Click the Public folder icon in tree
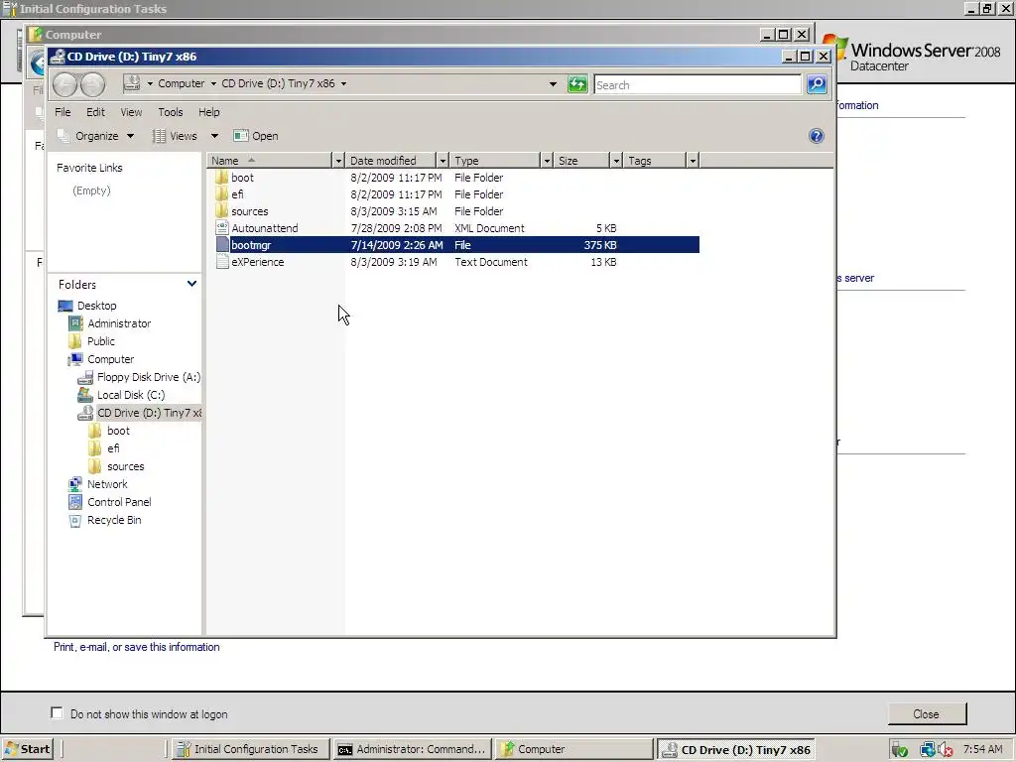Viewport: 1016px width, 762px height. coord(75,341)
